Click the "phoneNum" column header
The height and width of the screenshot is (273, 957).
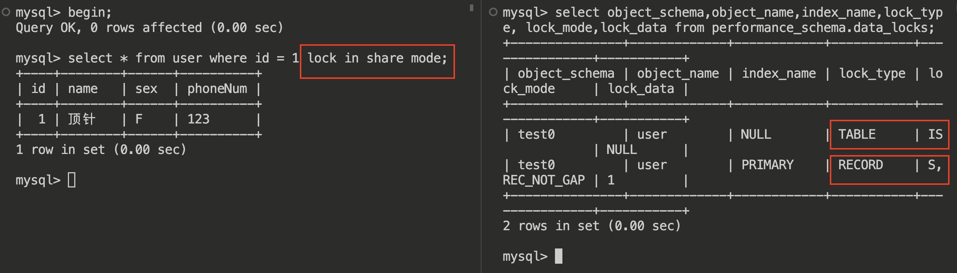tap(217, 89)
